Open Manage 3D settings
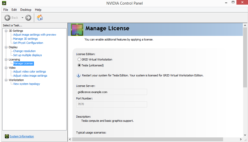 tap(25, 39)
